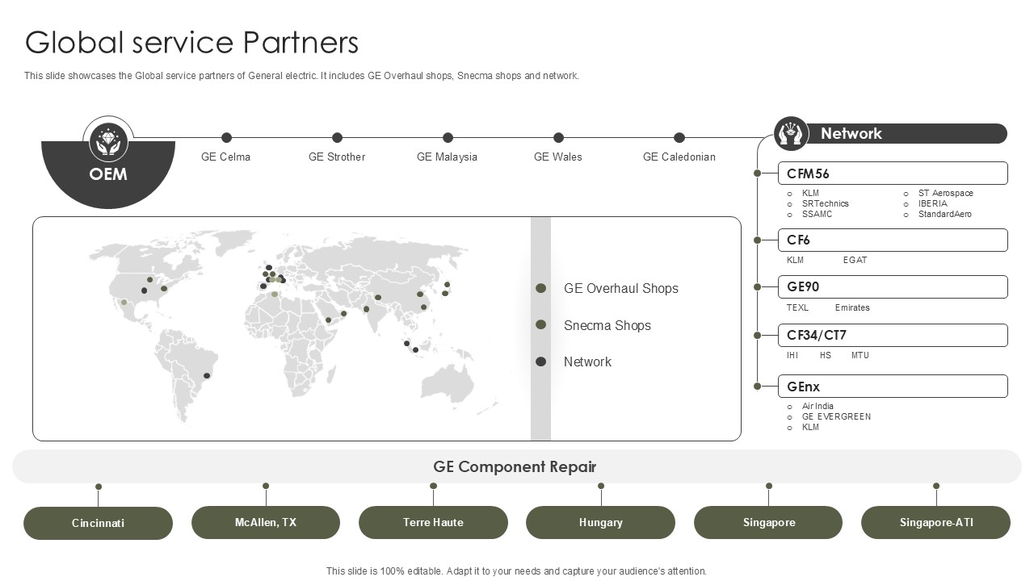
Task: Click the connector dot beside CF34/CT7
Action: (x=757, y=335)
